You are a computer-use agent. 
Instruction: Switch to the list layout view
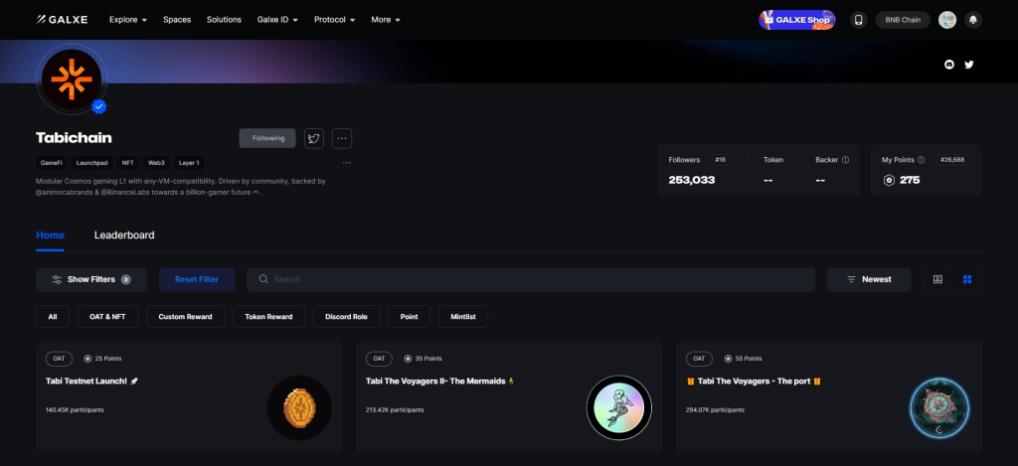(937, 279)
